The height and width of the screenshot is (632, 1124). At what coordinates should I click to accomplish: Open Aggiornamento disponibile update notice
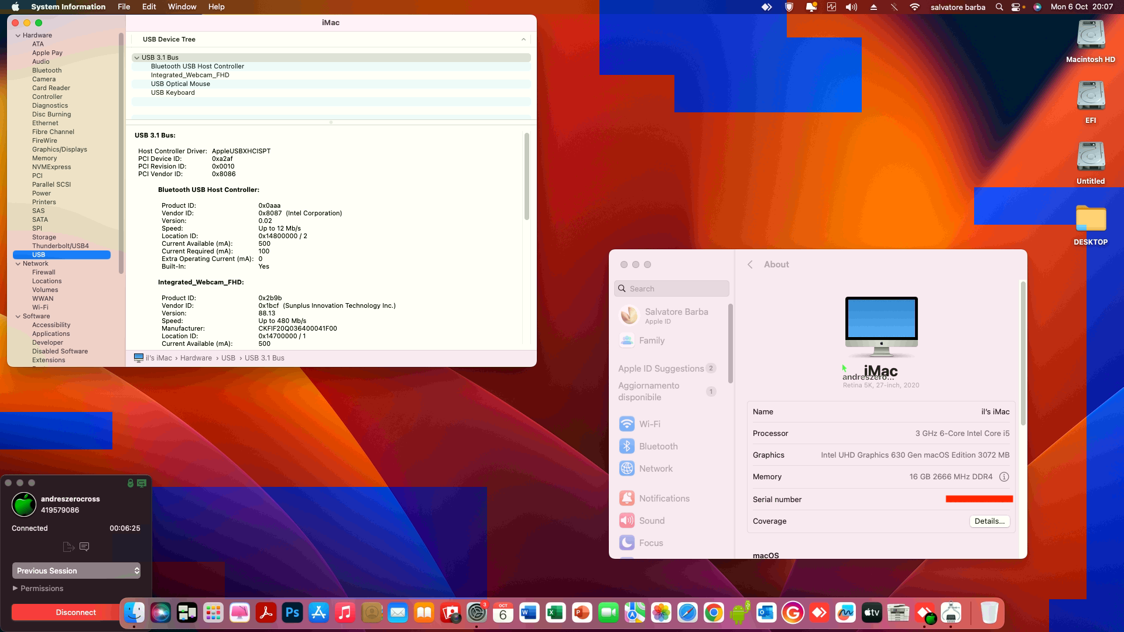pos(667,391)
